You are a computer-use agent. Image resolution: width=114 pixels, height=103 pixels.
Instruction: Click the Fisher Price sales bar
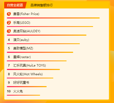coord(53,18)
